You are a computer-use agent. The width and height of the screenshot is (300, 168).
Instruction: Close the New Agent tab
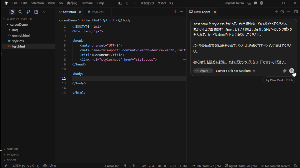[x=214, y=12]
